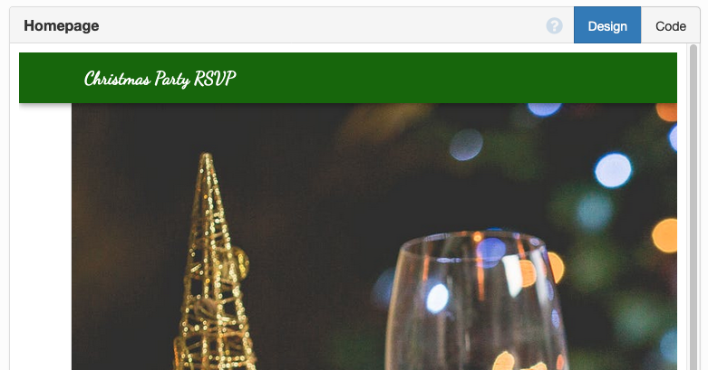
Task: Switch to the Design tab
Action: click(606, 25)
